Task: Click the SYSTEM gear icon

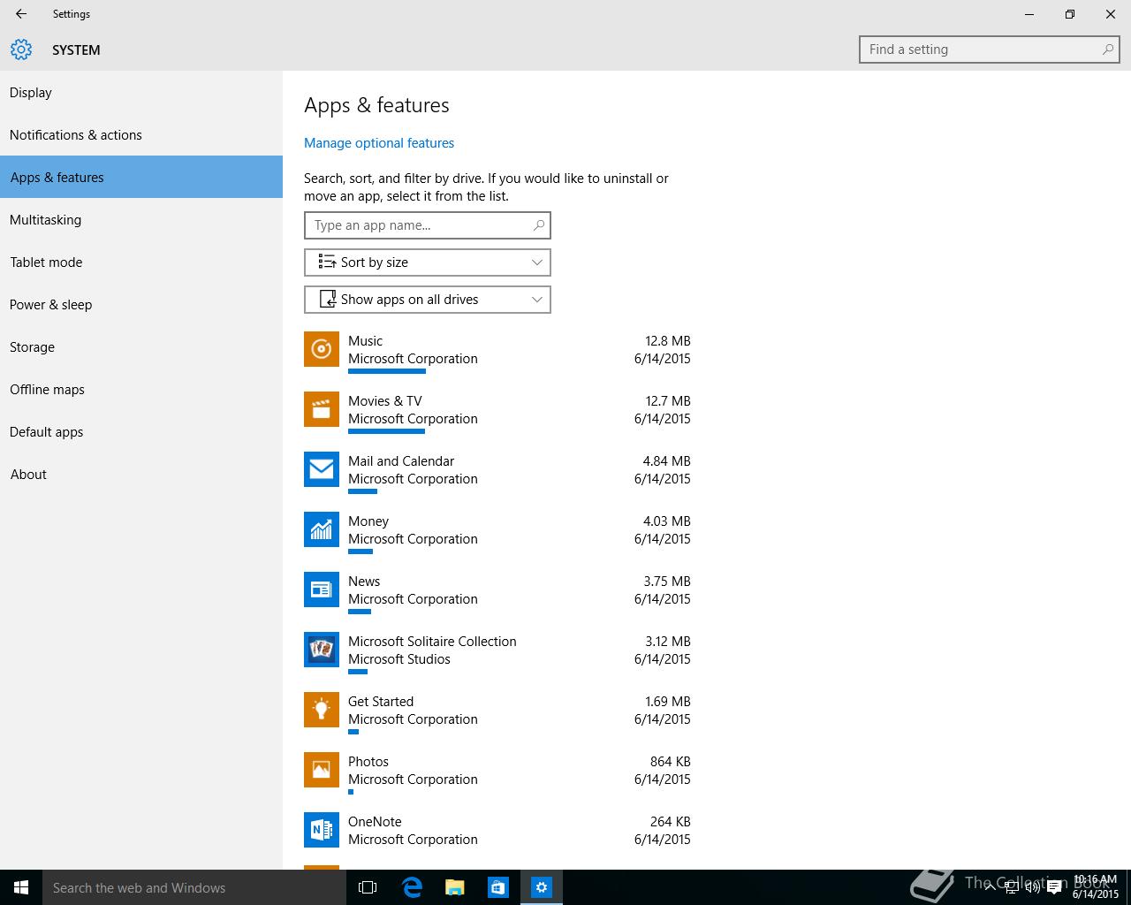Action: tap(21, 49)
